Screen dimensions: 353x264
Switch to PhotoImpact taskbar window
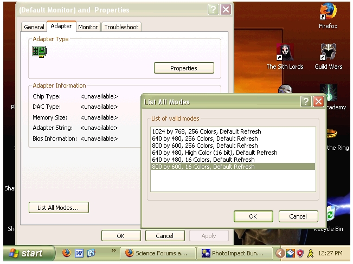pos(232,253)
